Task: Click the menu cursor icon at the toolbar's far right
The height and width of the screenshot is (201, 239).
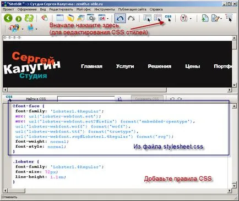Action: pos(229,18)
